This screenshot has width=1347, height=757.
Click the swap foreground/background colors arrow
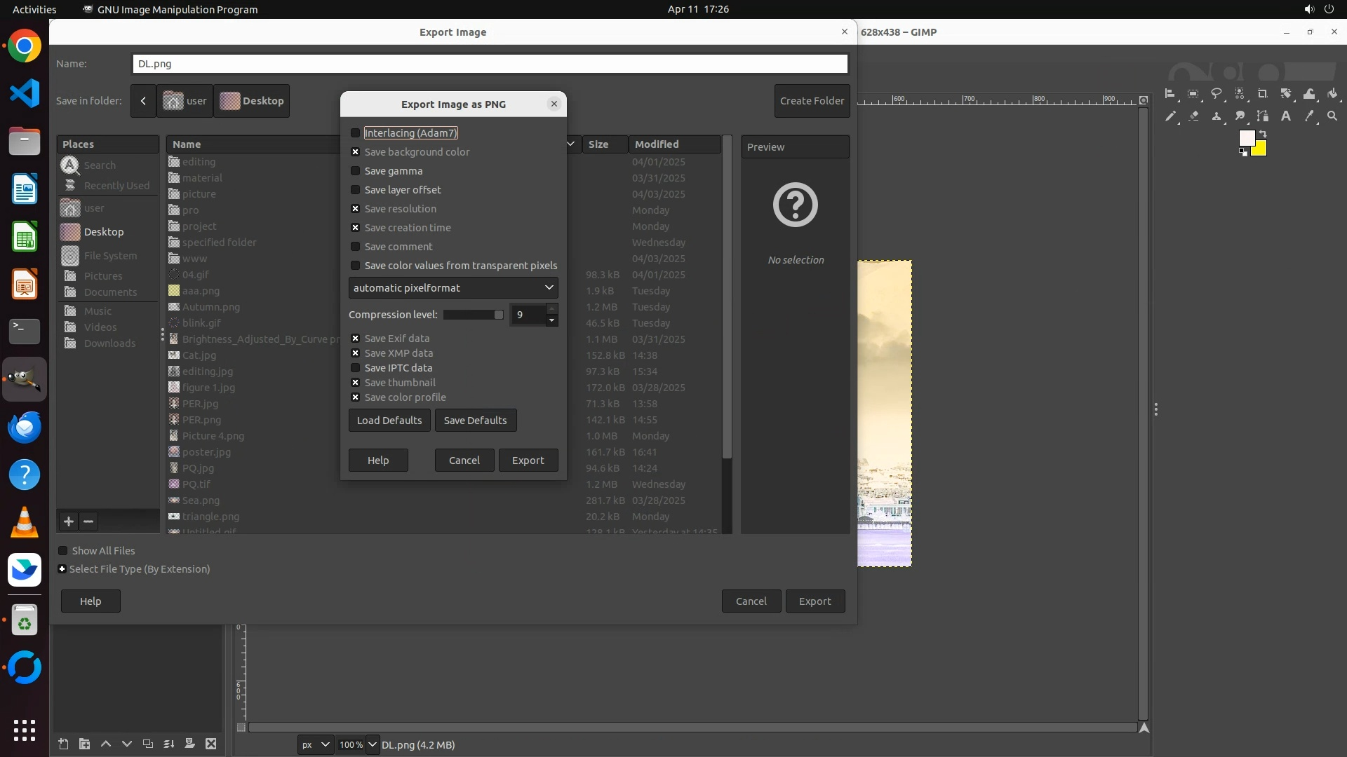point(1263,133)
